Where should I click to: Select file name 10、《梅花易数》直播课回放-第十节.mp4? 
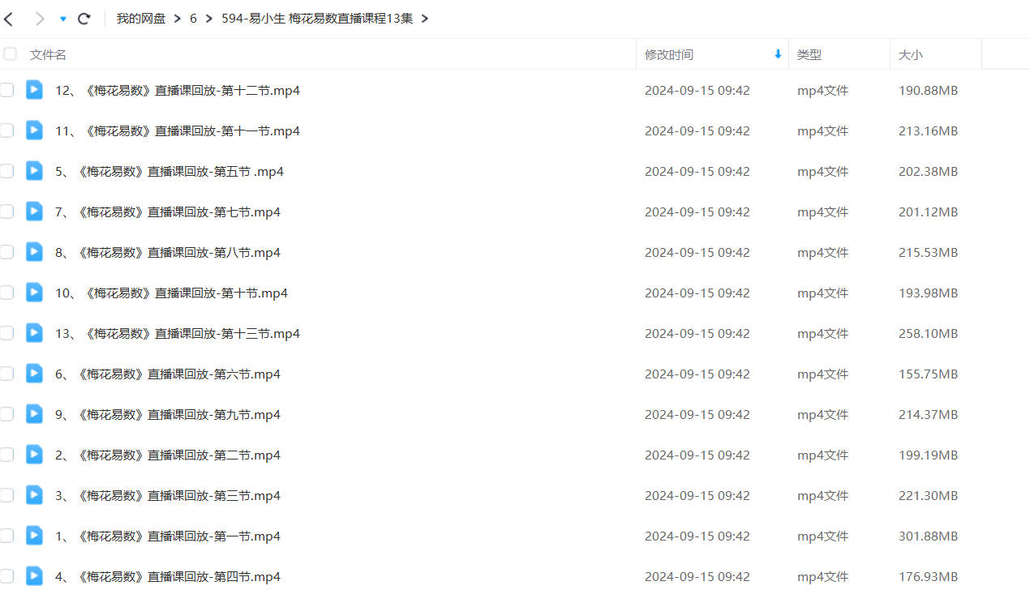(x=172, y=293)
